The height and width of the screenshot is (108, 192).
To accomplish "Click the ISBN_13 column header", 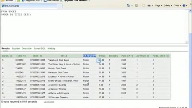I will [x=37, y=56].
